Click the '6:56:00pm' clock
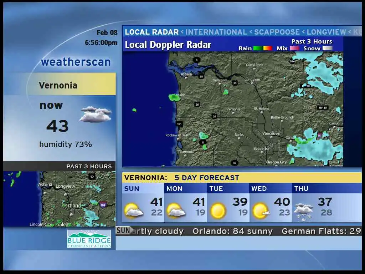 [101, 43]
